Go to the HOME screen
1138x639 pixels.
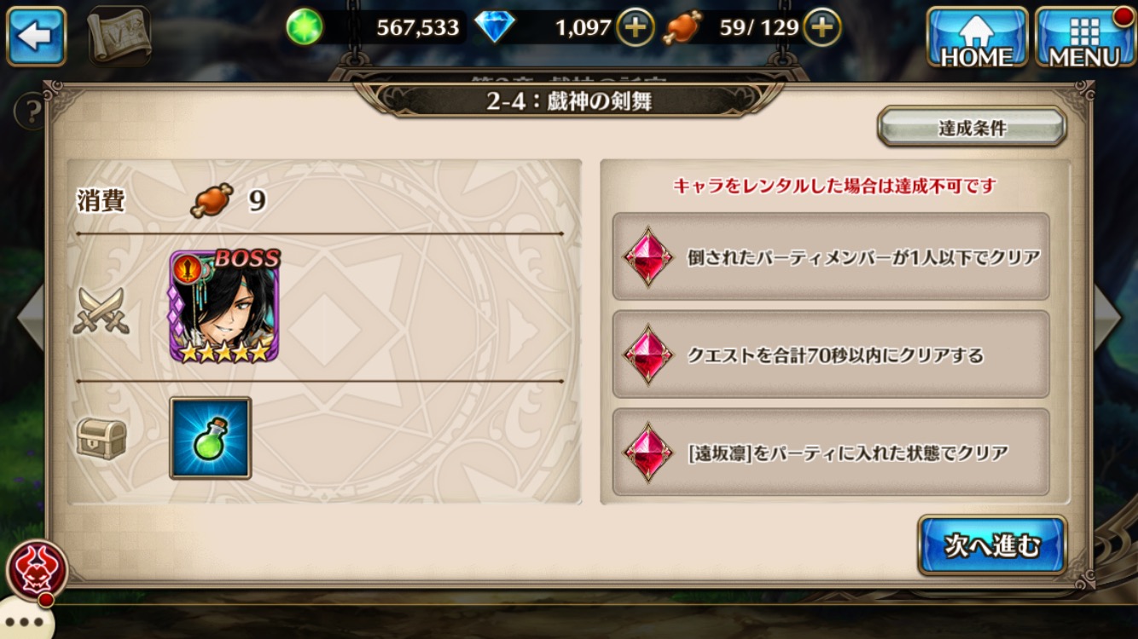977,37
